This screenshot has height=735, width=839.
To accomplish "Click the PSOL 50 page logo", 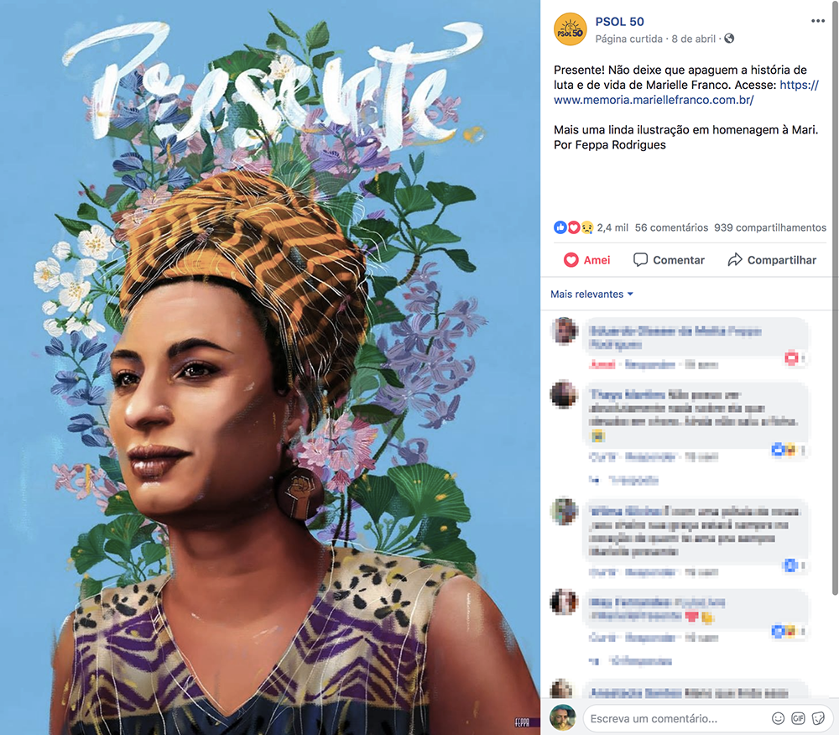I will click(571, 30).
